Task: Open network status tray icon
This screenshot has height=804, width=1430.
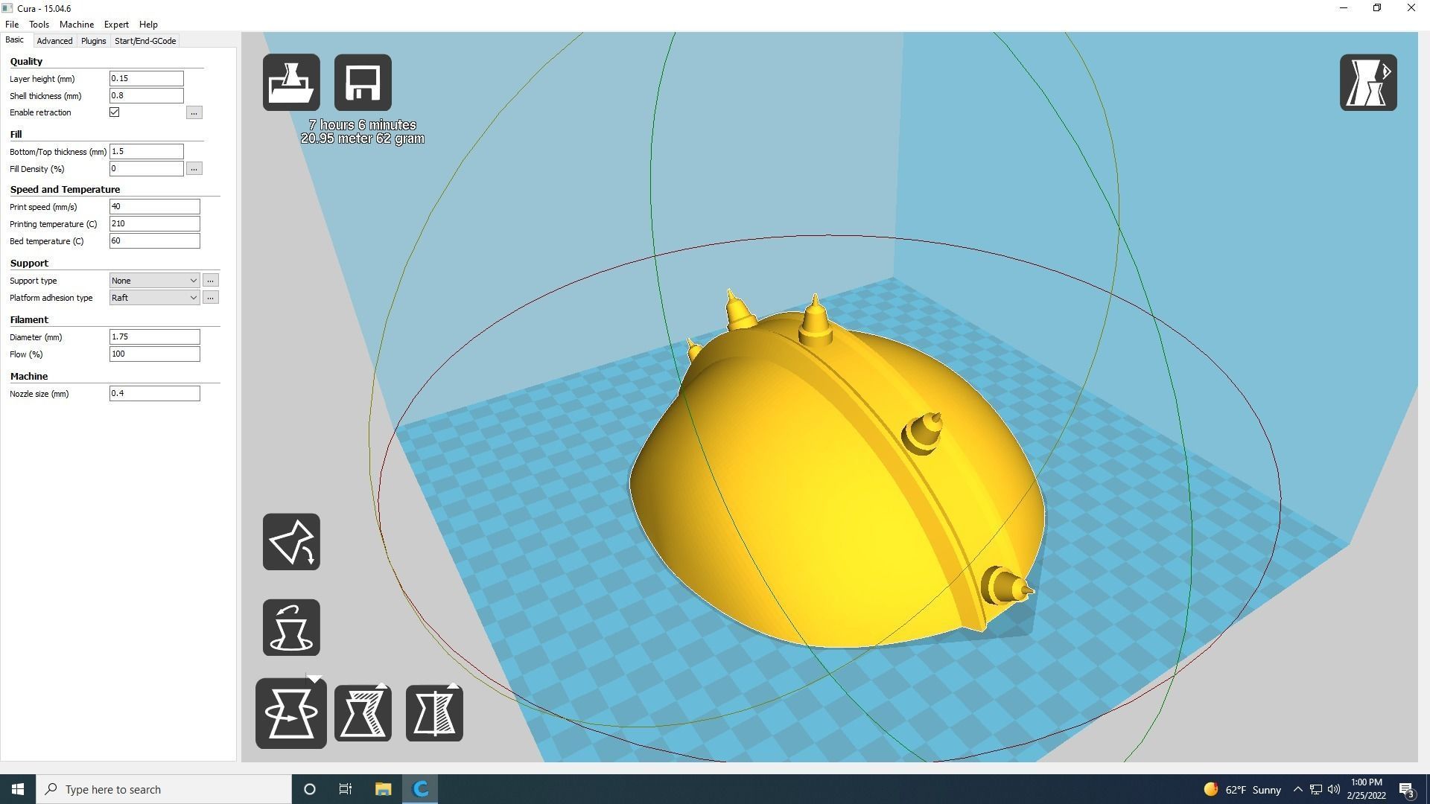Action: pyautogui.click(x=1316, y=789)
